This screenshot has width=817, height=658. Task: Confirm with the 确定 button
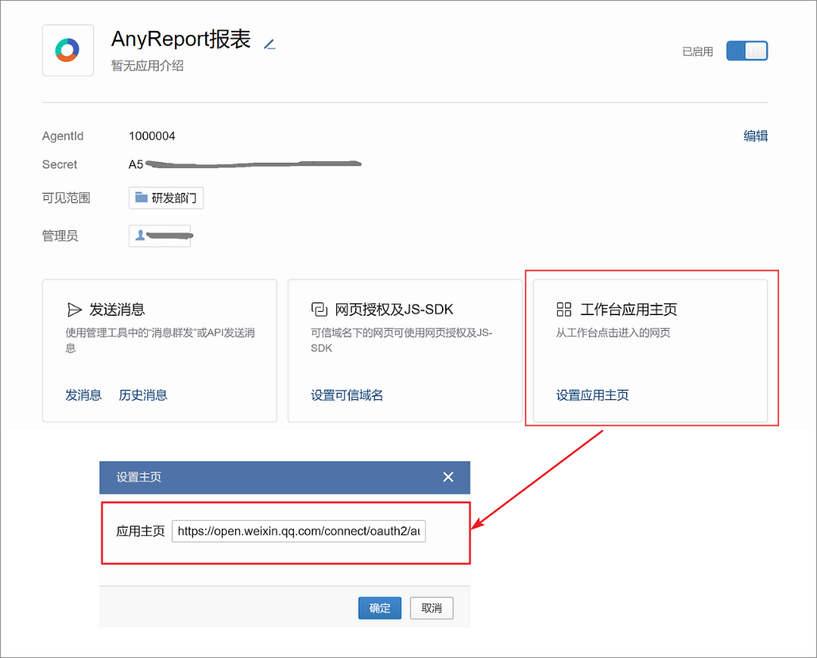pyautogui.click(x=380, y=608)
